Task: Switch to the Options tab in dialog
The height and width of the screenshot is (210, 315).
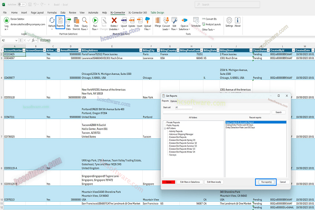Action: [x=174, y=101]
